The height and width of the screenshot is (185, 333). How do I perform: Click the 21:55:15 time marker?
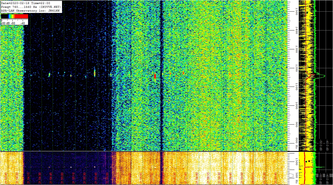(x=74, y=178)
